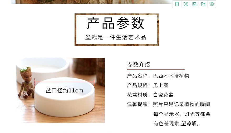Viewport: 231px width, 133px height.
Task: Click the 产品规格 见上图 line
Action: tap(148, 85)
